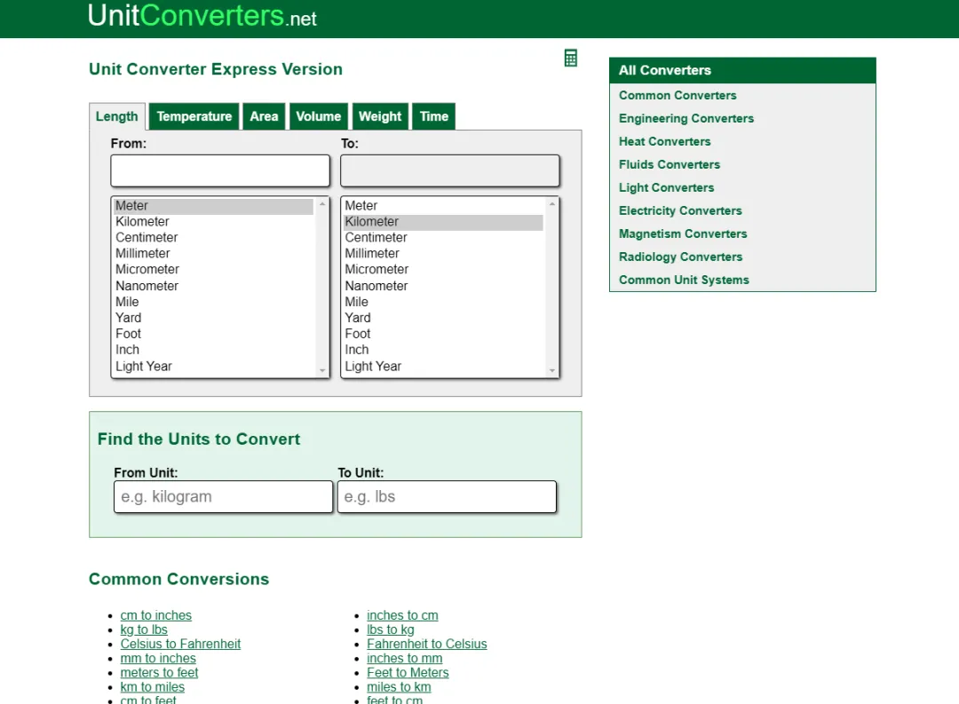Viewport: 959px width, 704px height.
Task: Pick Mile in the From list
Action: [213, 302]
